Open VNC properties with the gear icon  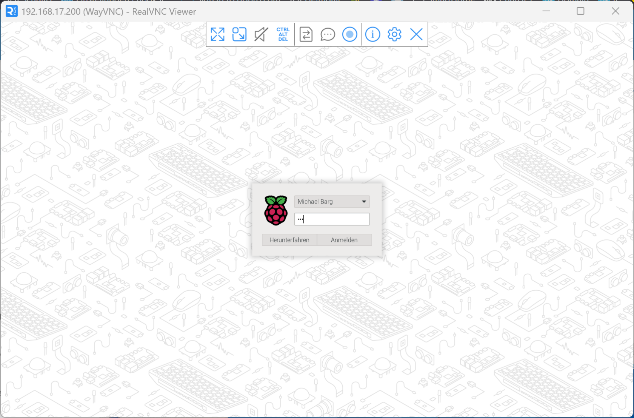tap(394, 34)
